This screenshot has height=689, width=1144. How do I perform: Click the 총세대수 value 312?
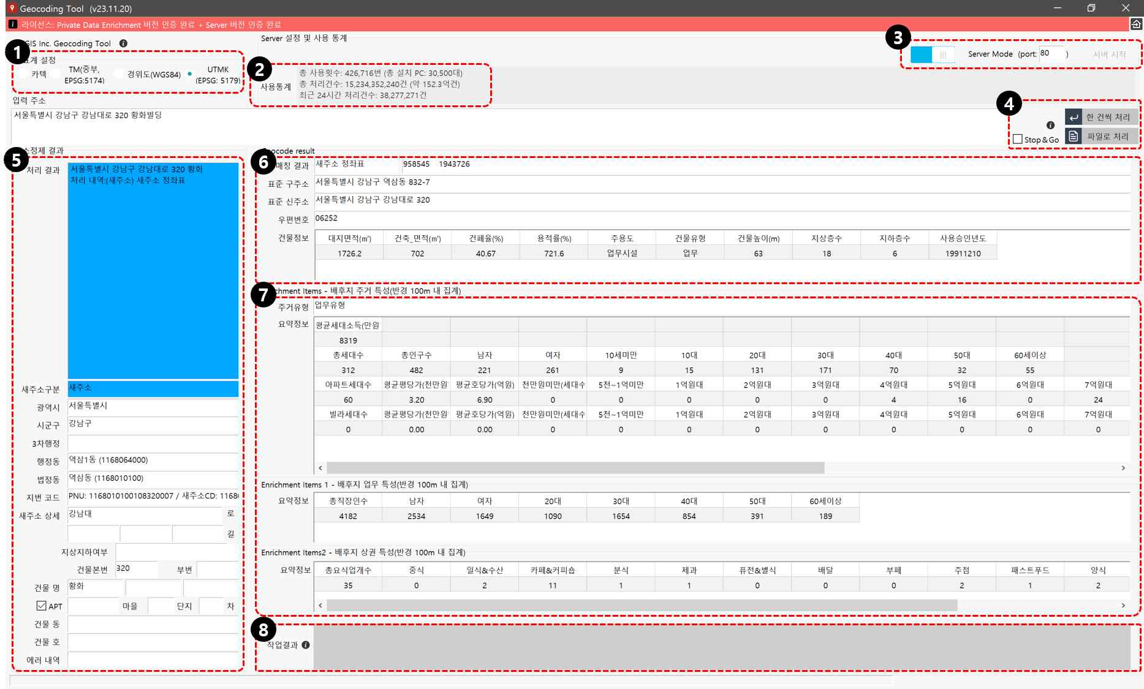click(348, 371)
